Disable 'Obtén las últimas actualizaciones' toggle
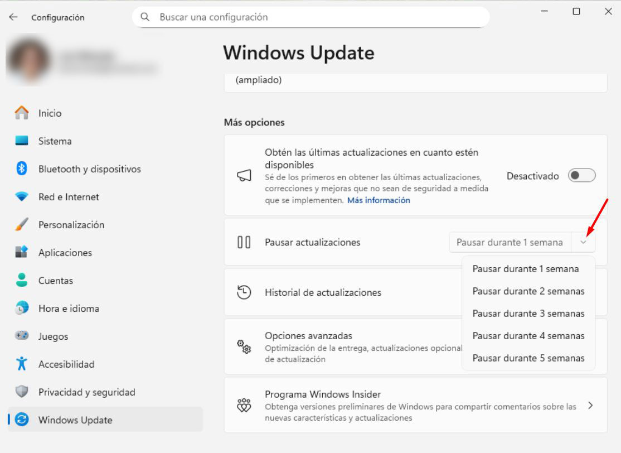The width and height of the screenshot is (621, 453). click(x=581, y=175)
